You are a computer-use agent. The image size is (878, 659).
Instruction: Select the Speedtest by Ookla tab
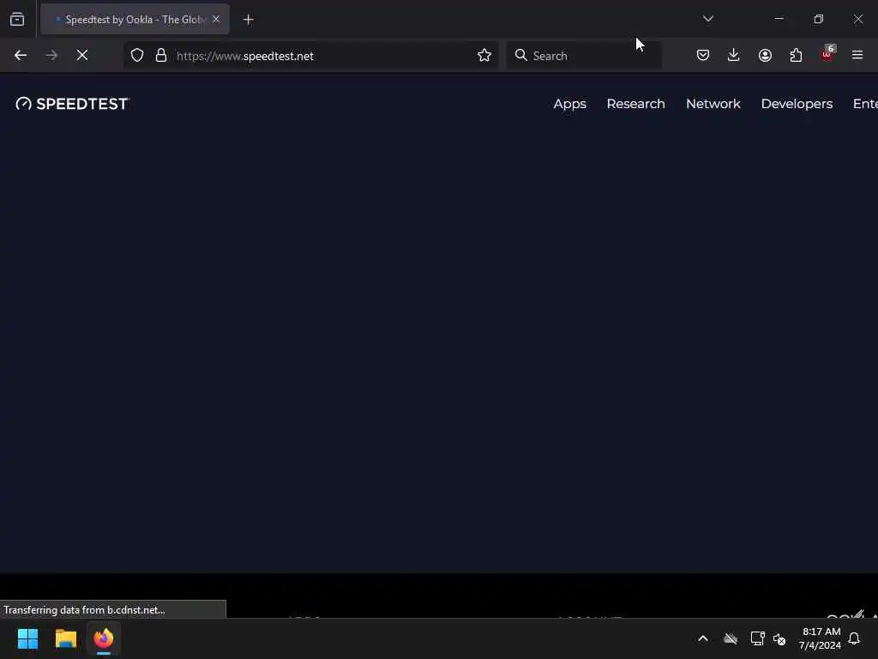click(135, 19)
